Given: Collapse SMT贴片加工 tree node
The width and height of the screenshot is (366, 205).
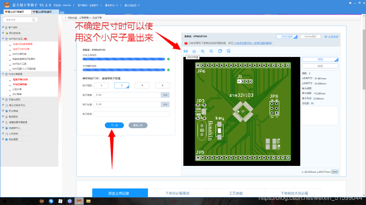Looking at the screenshot, I should coord(3,39).
